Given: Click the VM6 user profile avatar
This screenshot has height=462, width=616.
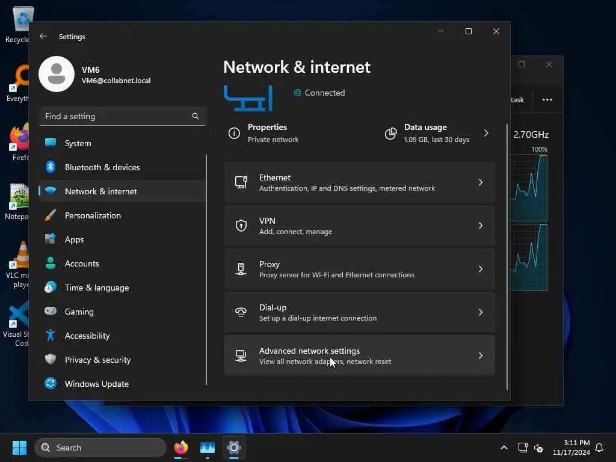Looking at the screenshot, I should (57, 74).
